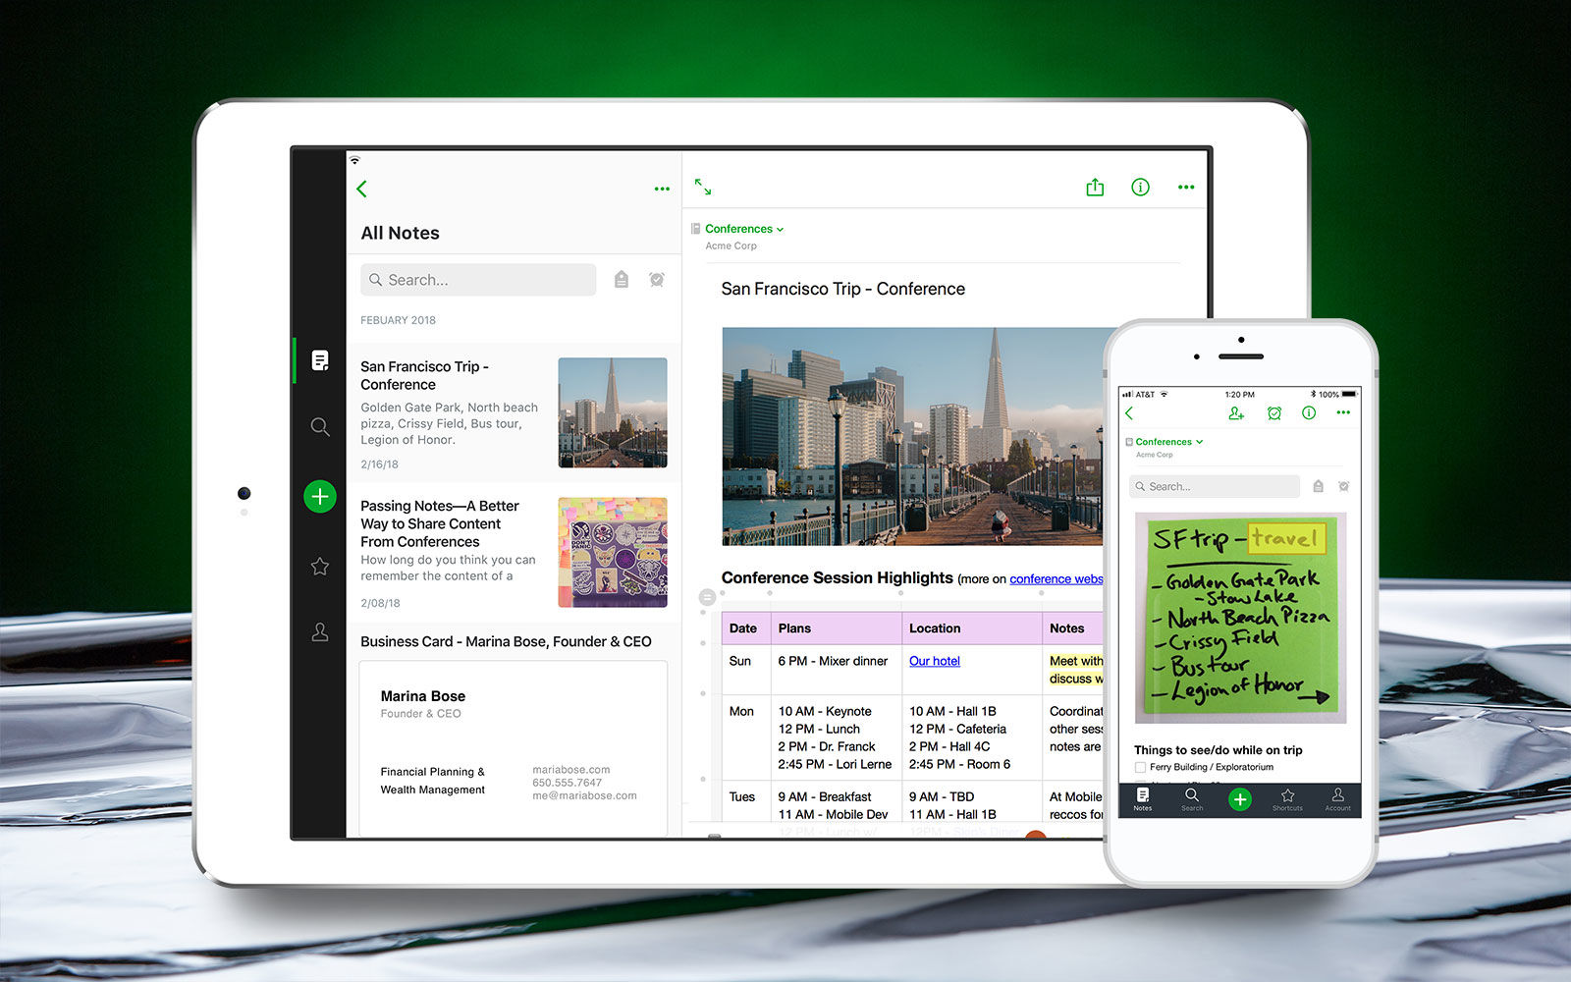Switch to the Notes tab on the phone
The width and height of the screenshot is (1571, 982).
[x=1142, y=799]
